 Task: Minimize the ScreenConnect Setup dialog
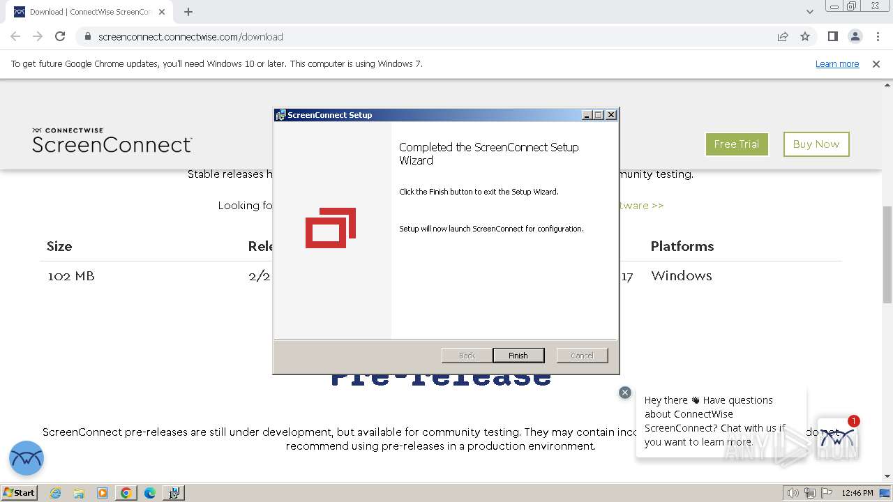pos(587,115)
